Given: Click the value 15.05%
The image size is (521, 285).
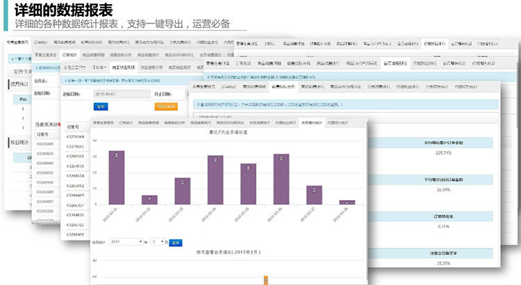Looking at the screenshot, I should point(443,263).
